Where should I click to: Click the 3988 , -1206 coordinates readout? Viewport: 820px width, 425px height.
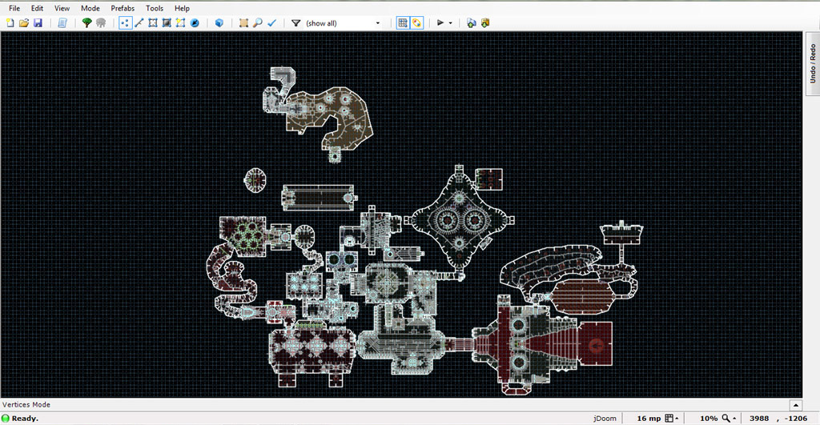778,419
